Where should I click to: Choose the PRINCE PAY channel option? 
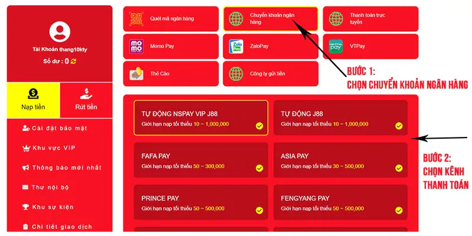tap(201, 202)
